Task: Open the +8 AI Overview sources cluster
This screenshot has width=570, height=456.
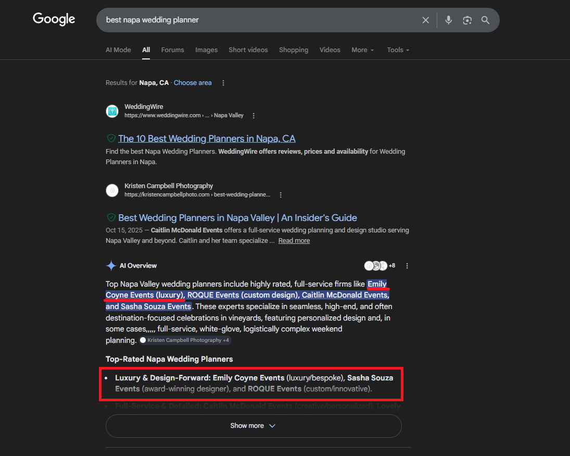Action: 380,266
